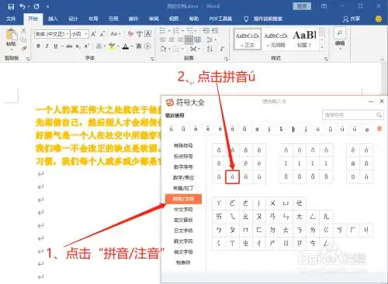Go to PDF工具集 tab

tap(220, 19)
